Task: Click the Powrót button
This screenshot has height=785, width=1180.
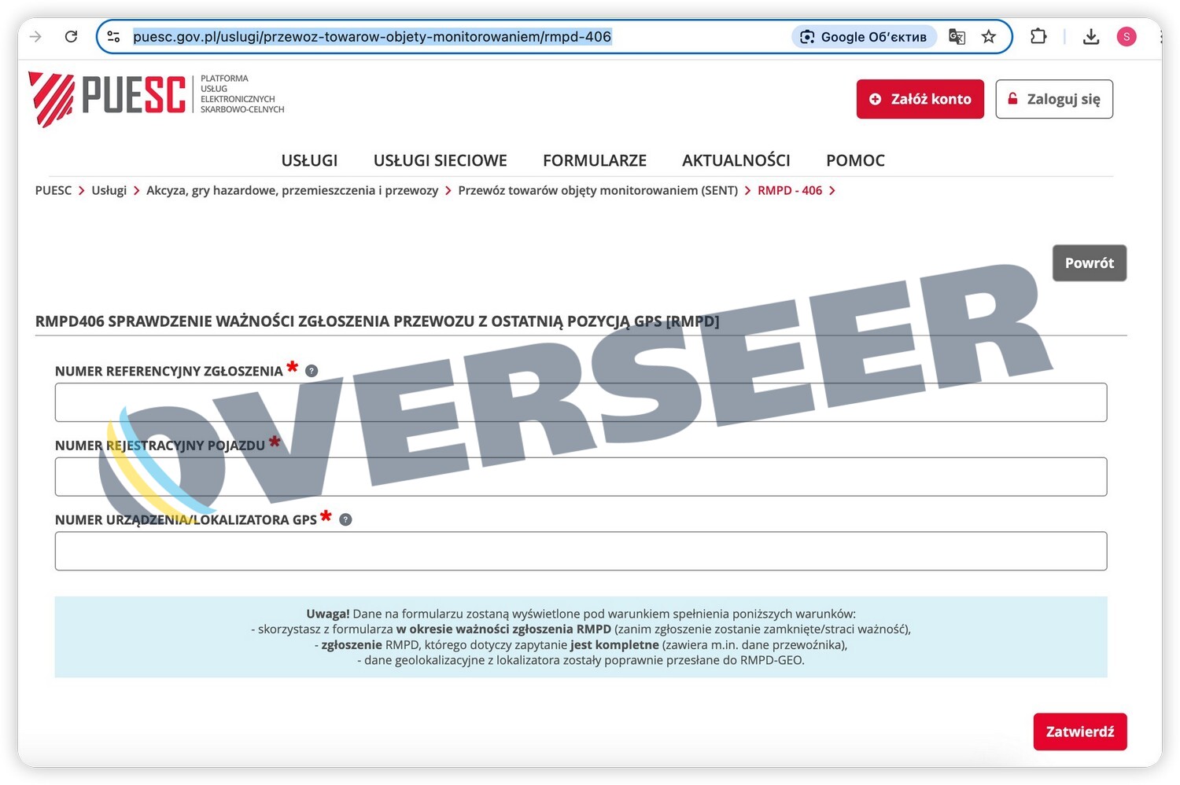Action: coord(1090,263)
